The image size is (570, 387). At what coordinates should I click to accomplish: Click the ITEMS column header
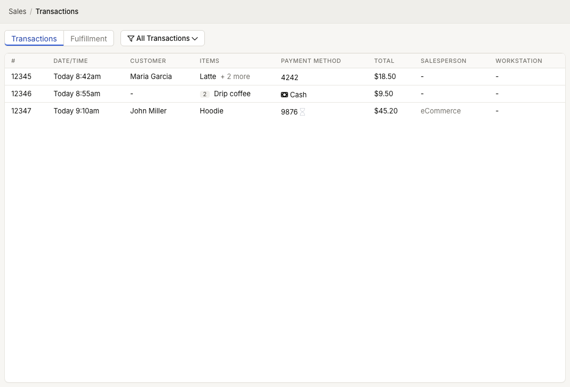pyautogui.click(x=209, y=61)
